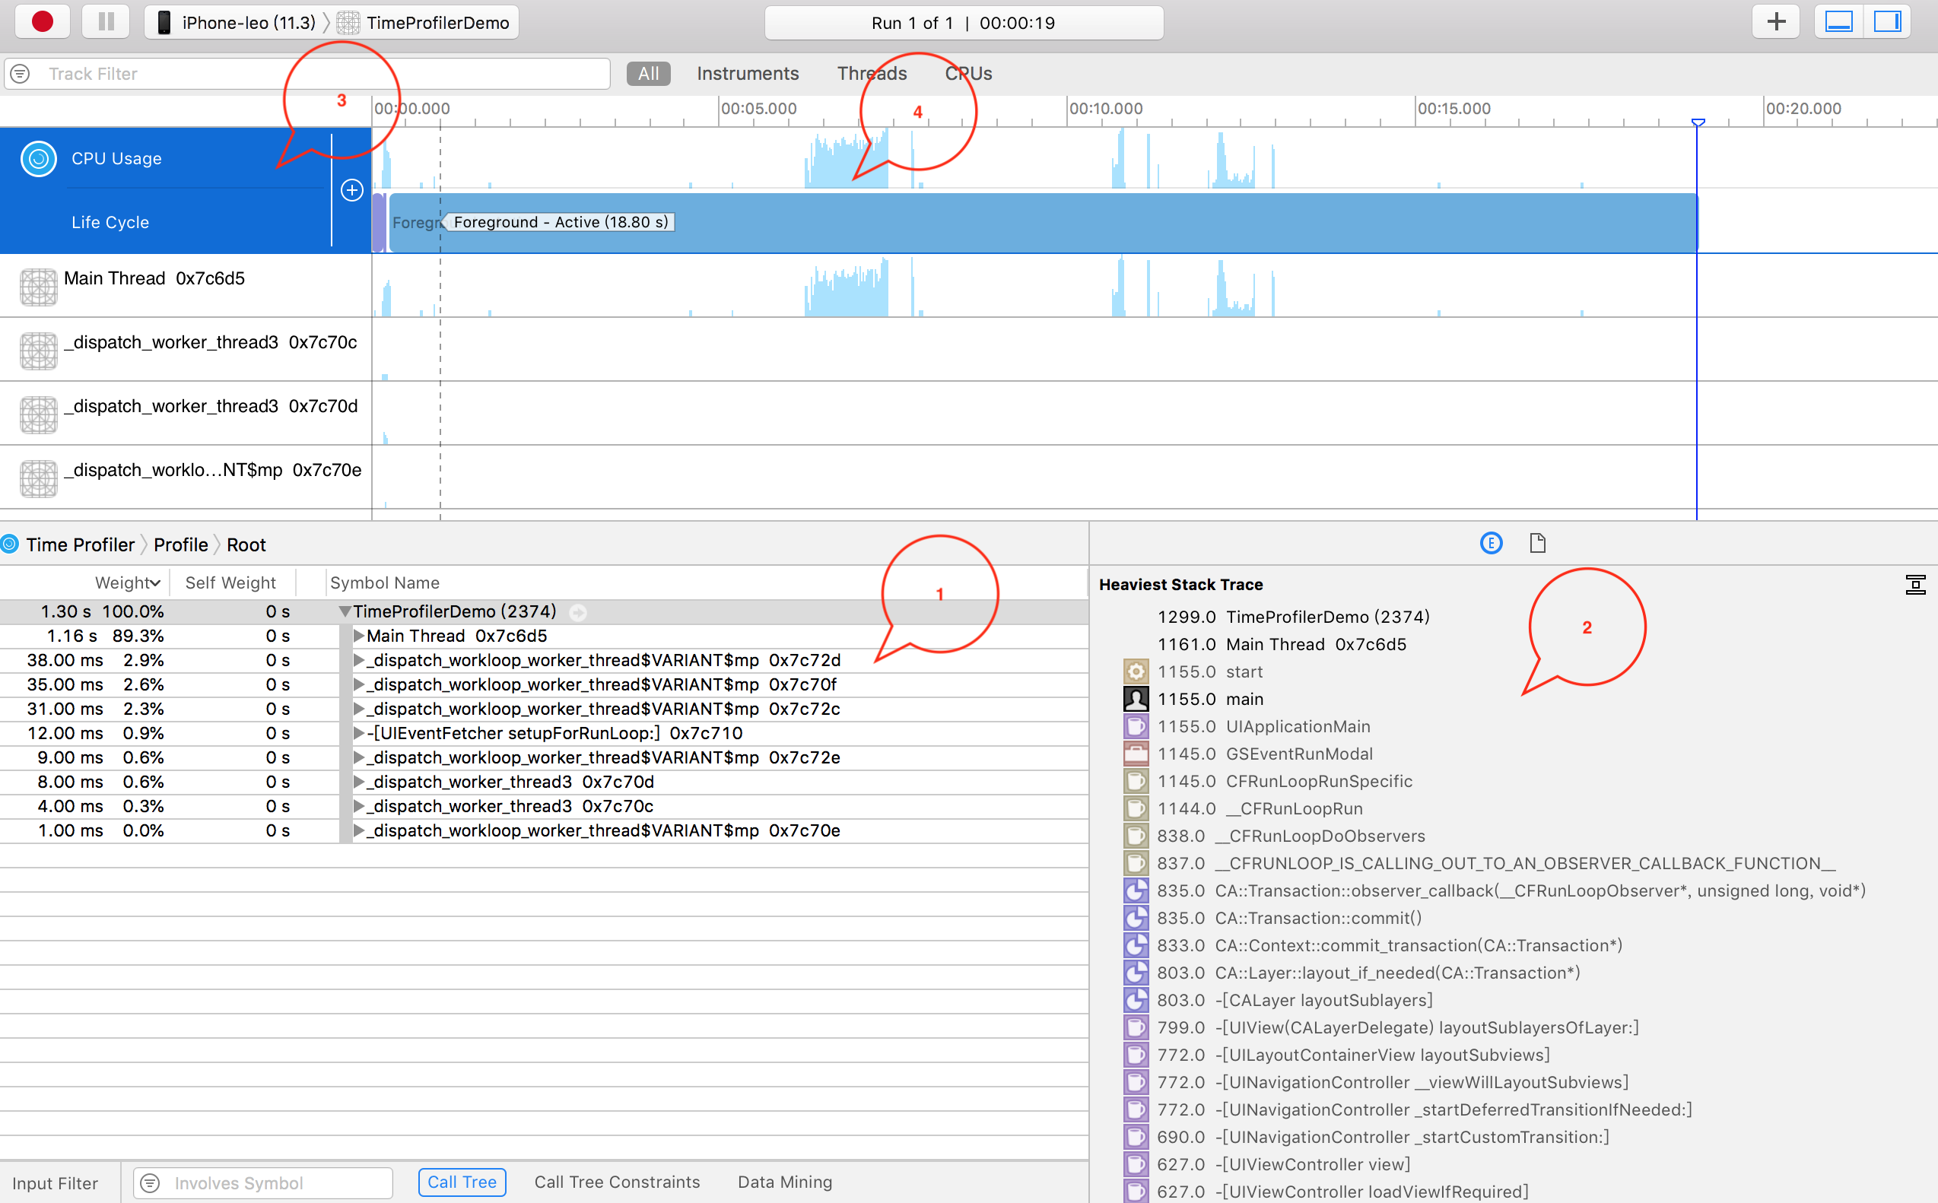Switch to the Threads tab

click(872, 73)
